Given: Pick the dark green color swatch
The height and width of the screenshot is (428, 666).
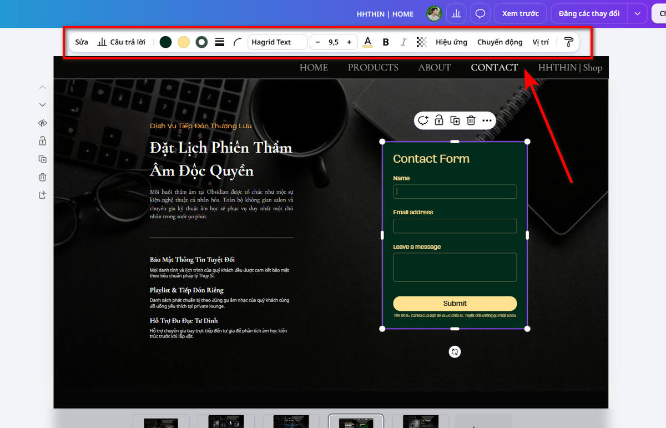Looking at the screenshot, I should (x=165, y=42).
